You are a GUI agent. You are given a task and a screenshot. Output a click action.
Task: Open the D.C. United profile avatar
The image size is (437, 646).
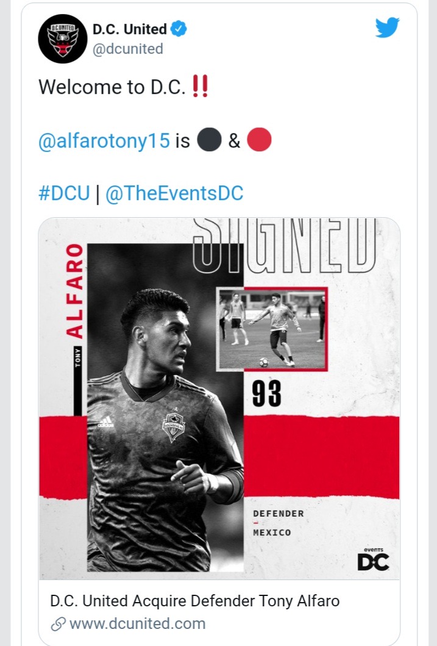63,38
